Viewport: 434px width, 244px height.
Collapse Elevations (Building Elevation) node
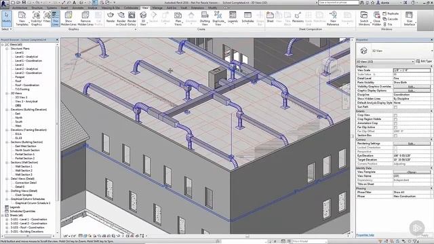[x=7, y=110]
